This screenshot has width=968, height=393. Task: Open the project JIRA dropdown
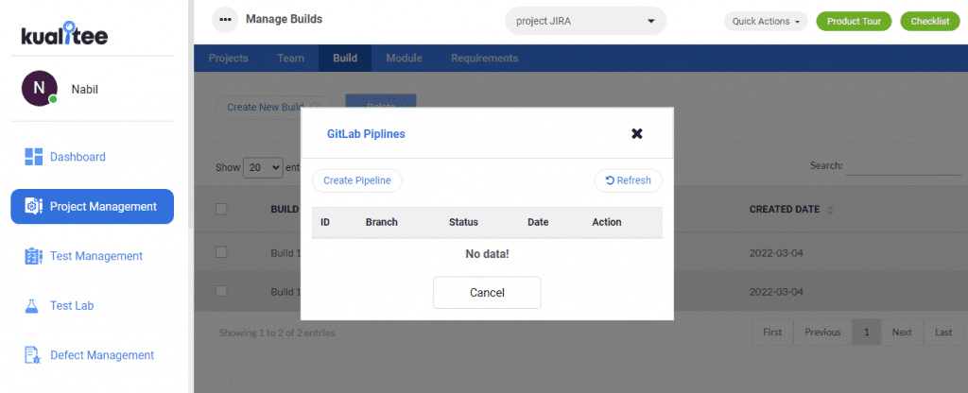(x=585, y=21)
